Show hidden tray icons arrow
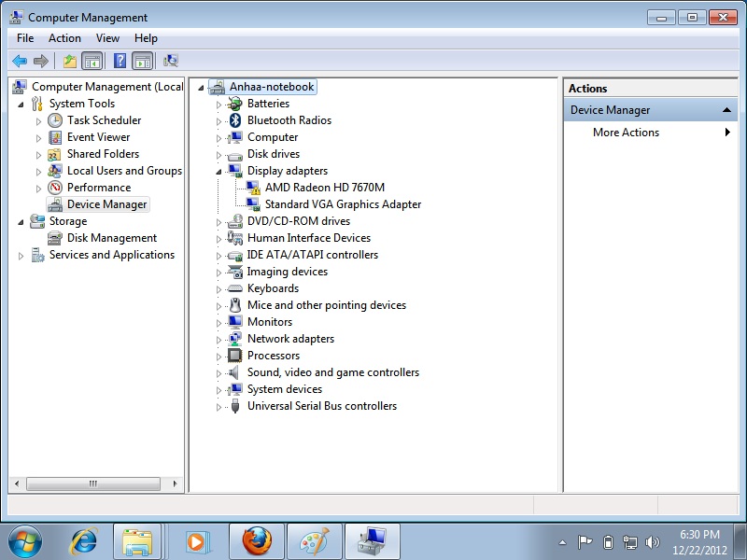 562,542
